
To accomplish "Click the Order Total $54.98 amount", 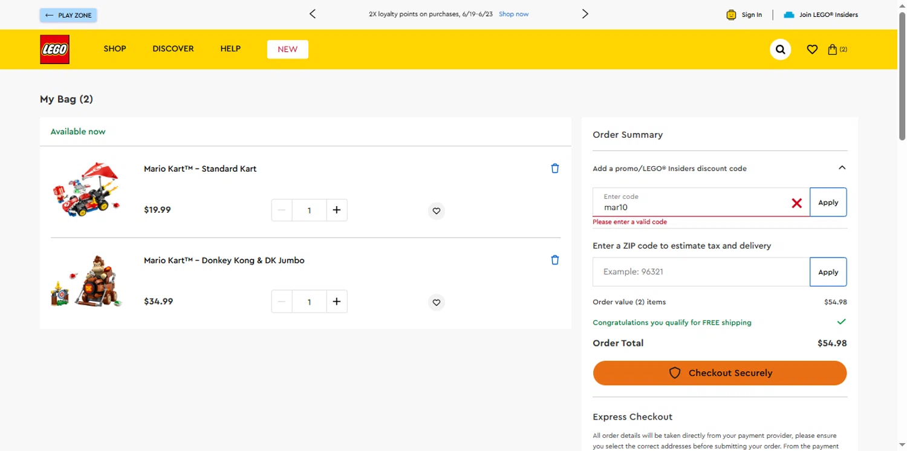I will point(832,343).
